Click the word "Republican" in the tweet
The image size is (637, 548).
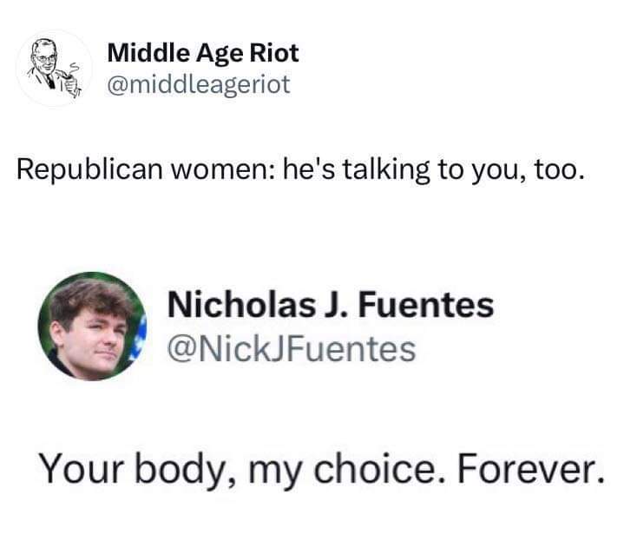coord(89,170)
